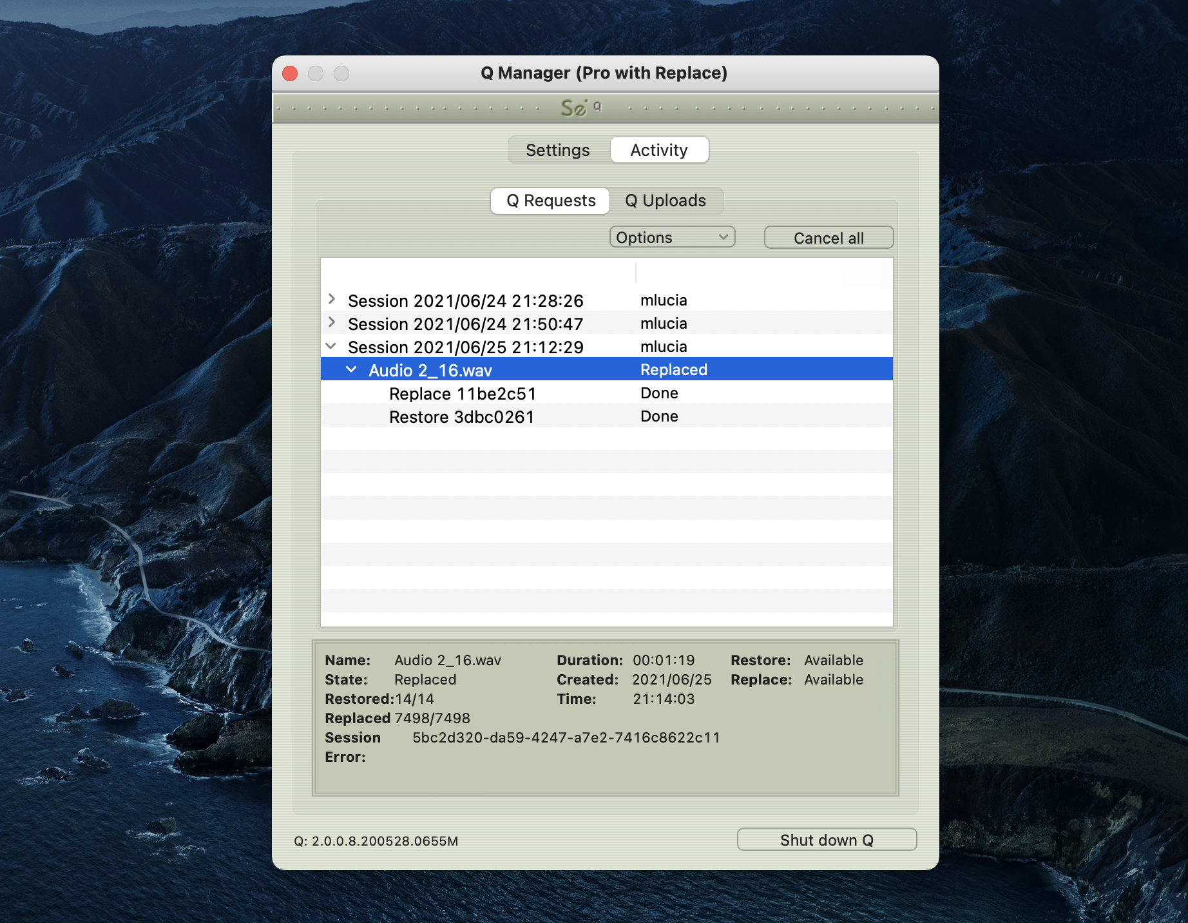Switch to the Settings tab
Screen dimensions: 1188x923
pyautogui.click(x=557, y=150)
